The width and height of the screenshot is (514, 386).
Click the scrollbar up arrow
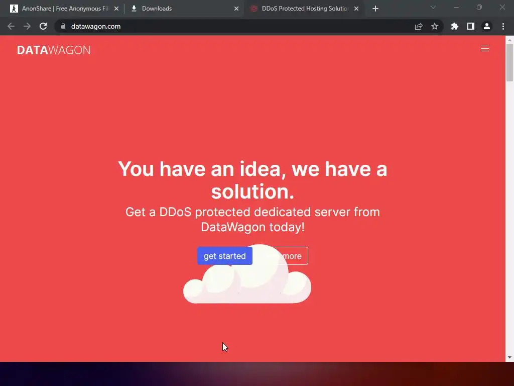509,40
